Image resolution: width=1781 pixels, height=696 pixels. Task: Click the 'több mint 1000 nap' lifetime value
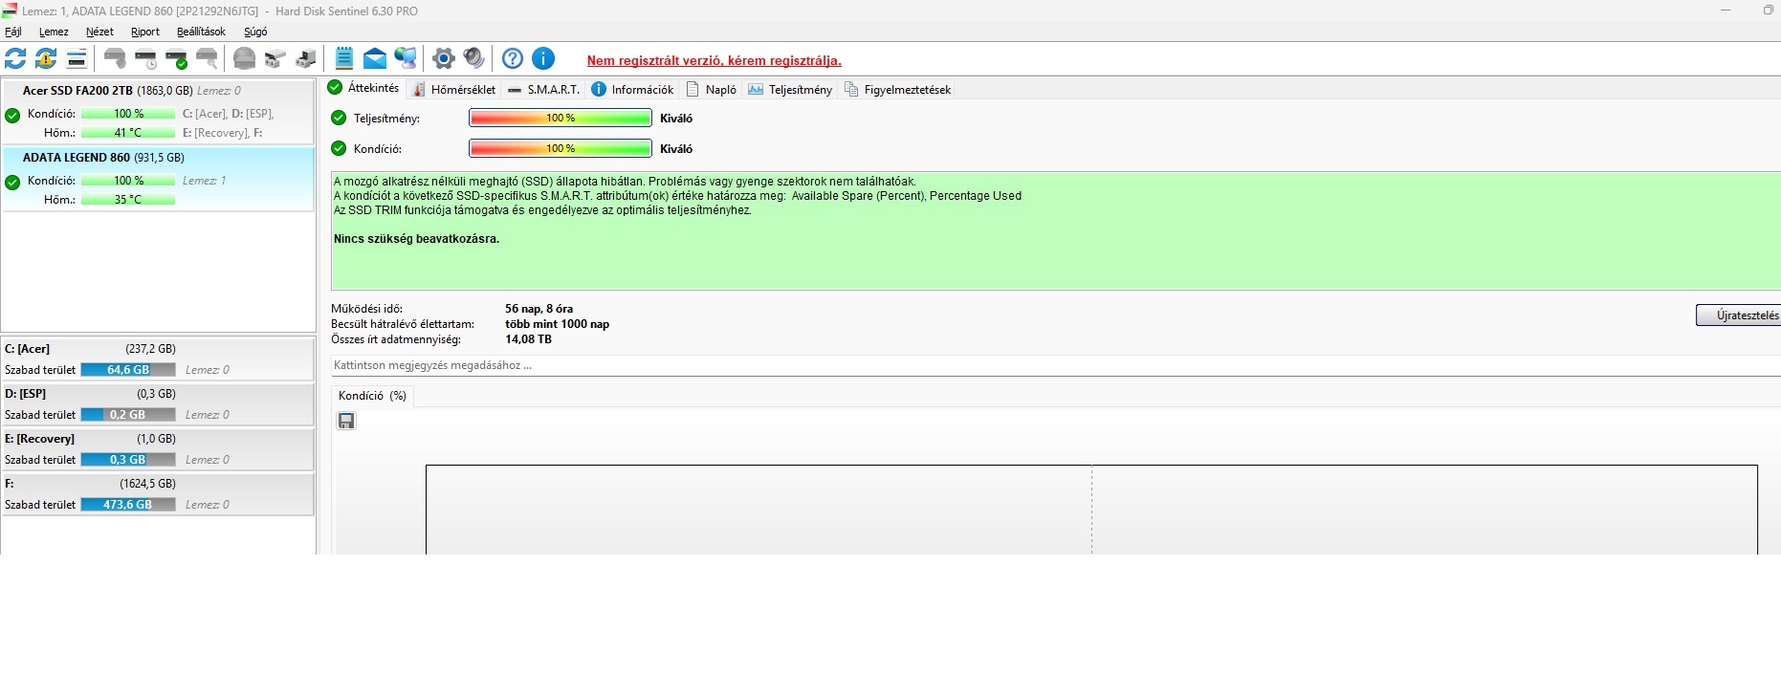(558, 324)
